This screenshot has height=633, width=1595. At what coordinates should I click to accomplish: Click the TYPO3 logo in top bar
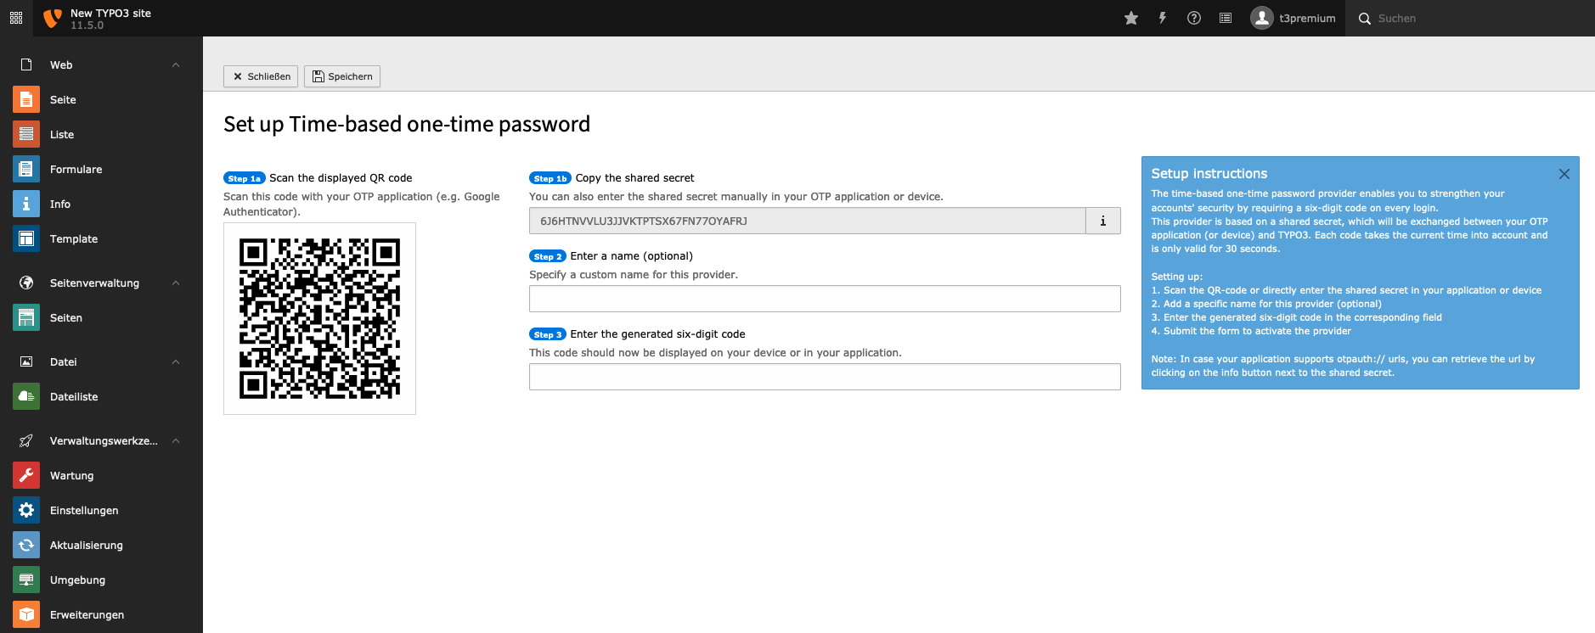click(x=52, y=18)
